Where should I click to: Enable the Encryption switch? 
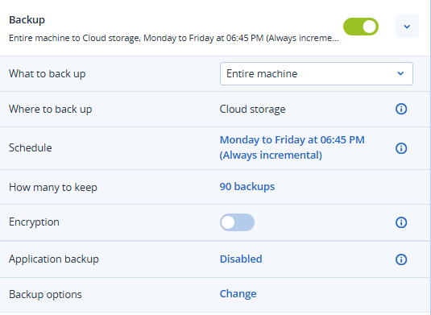click(x=237, y=222)
